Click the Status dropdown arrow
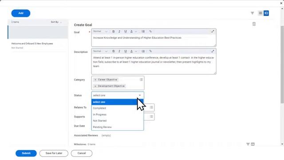This screenshot has height=160, width=284. pyautogui.click(x=140, y=95)
